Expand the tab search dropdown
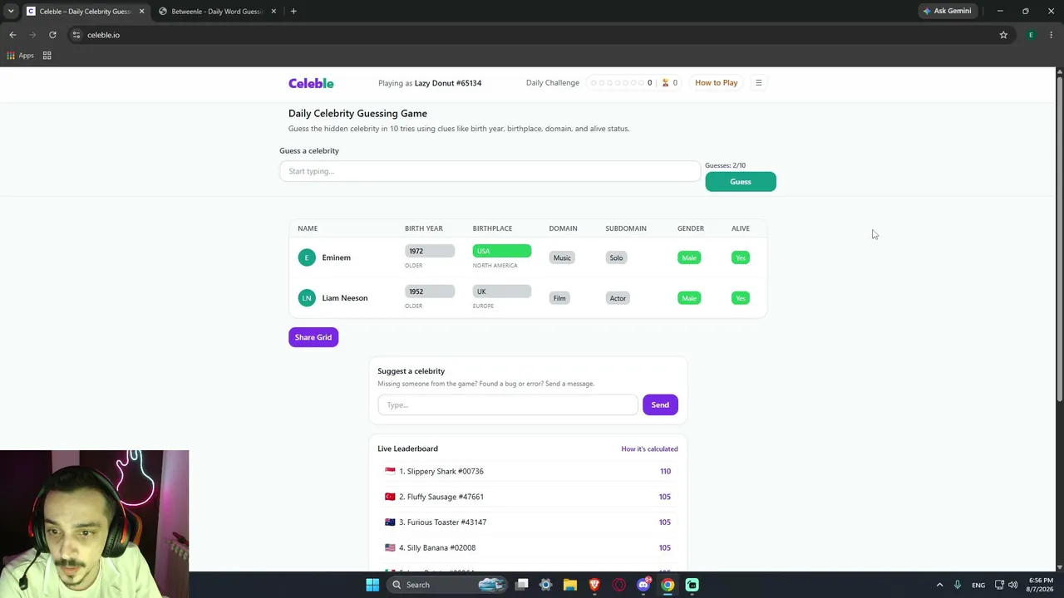 click(11, 12)
